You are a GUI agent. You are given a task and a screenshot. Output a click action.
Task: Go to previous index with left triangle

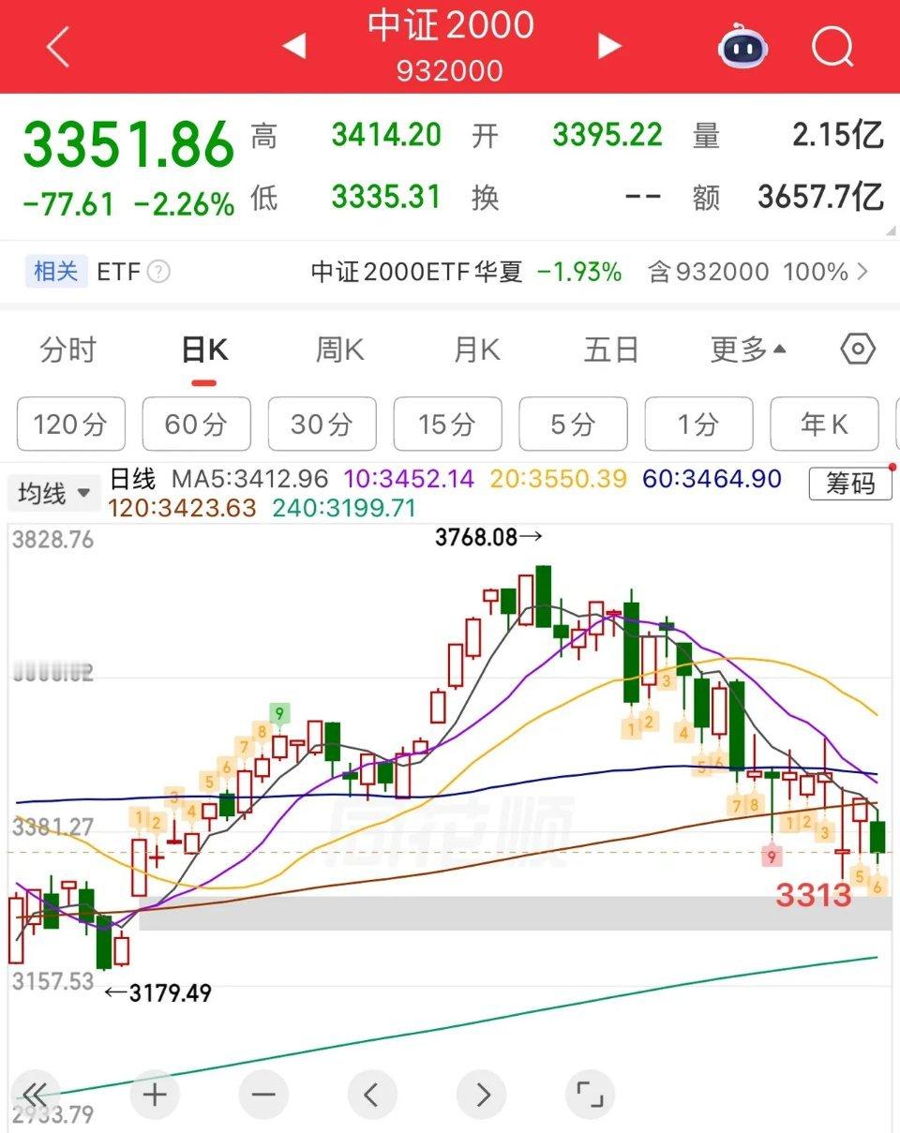293,45
